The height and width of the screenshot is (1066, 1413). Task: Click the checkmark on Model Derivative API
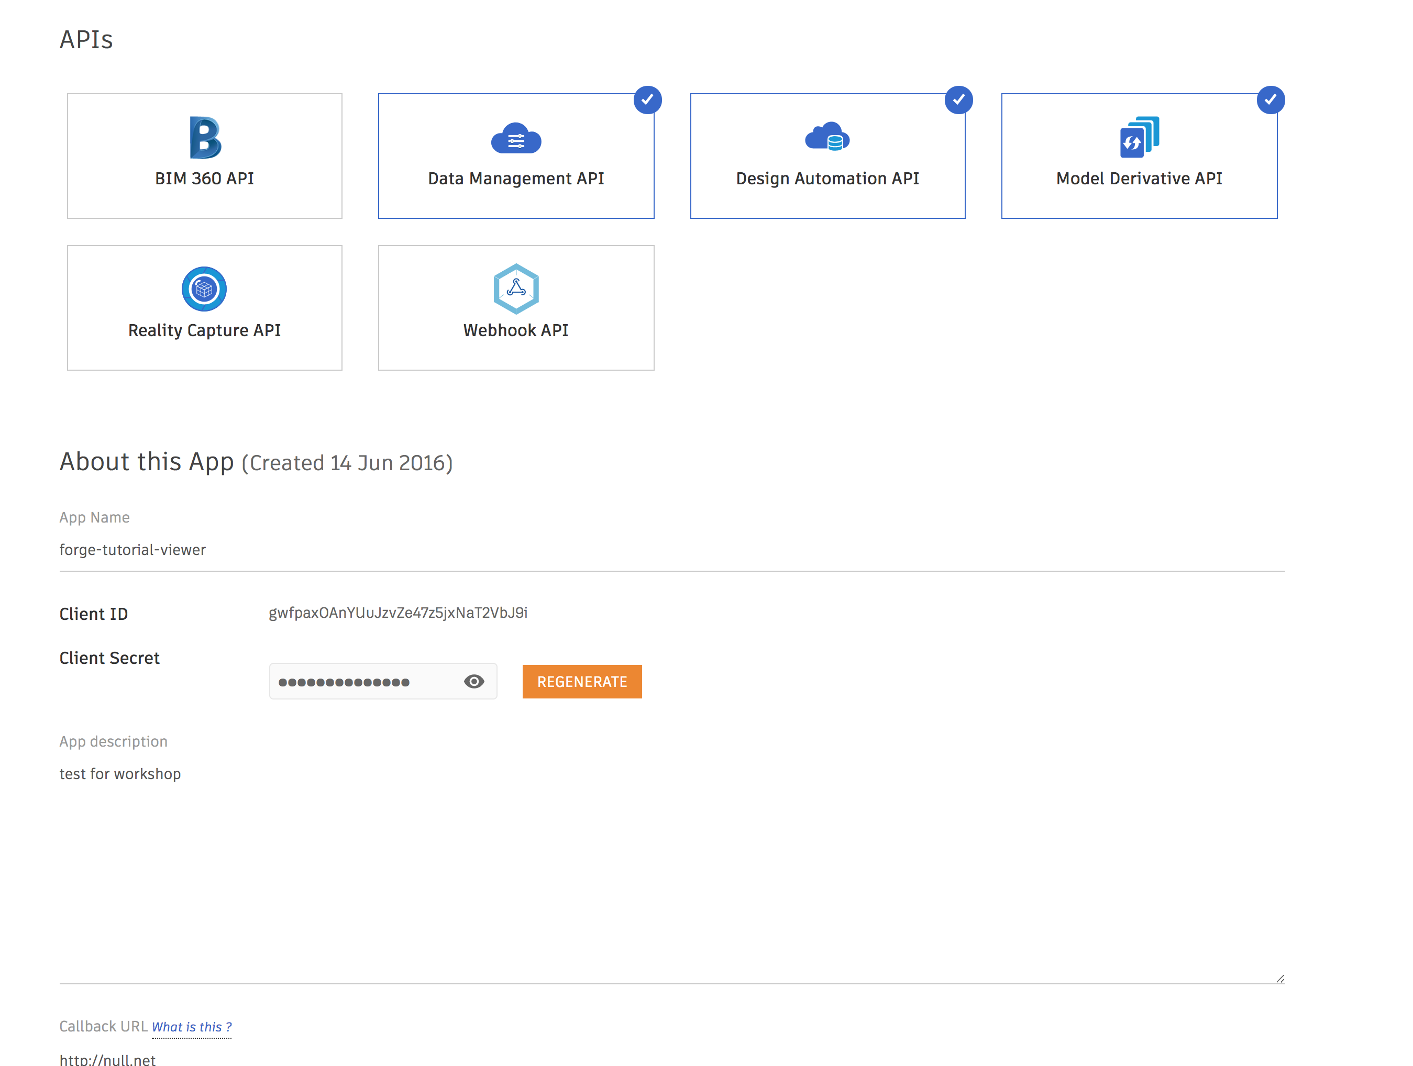pos(1271,99)
